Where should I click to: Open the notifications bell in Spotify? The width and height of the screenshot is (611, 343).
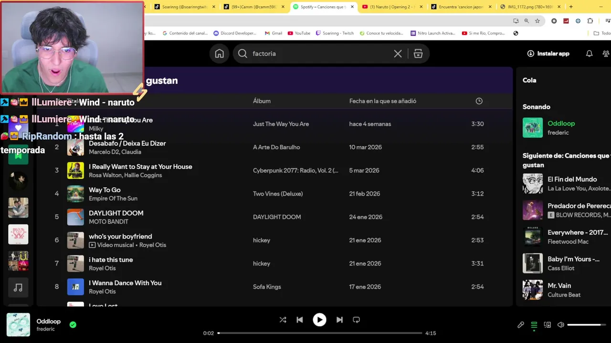click(x=589, y=54)
